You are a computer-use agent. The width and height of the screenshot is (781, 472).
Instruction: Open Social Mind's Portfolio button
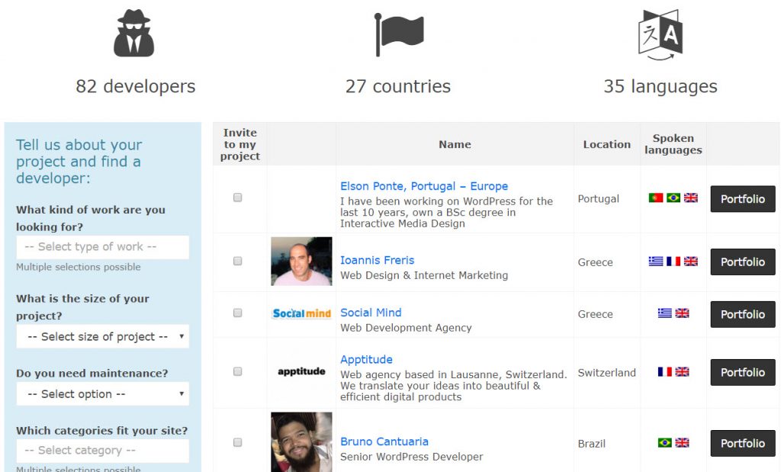tap(742, 314)
